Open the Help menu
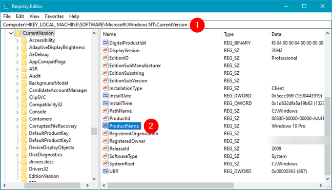The height and width of the screenshot is (190, 332). coord(74,16)
